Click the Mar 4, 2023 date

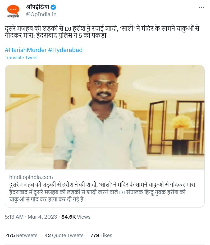click(x=42, y=217)
